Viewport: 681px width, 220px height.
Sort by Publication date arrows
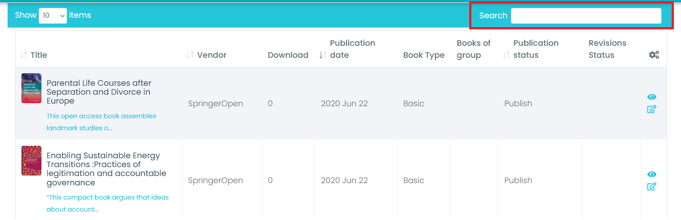click(x=323, y=55)
